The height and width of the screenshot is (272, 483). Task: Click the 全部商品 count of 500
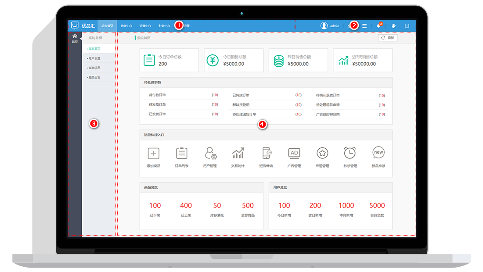248,205
